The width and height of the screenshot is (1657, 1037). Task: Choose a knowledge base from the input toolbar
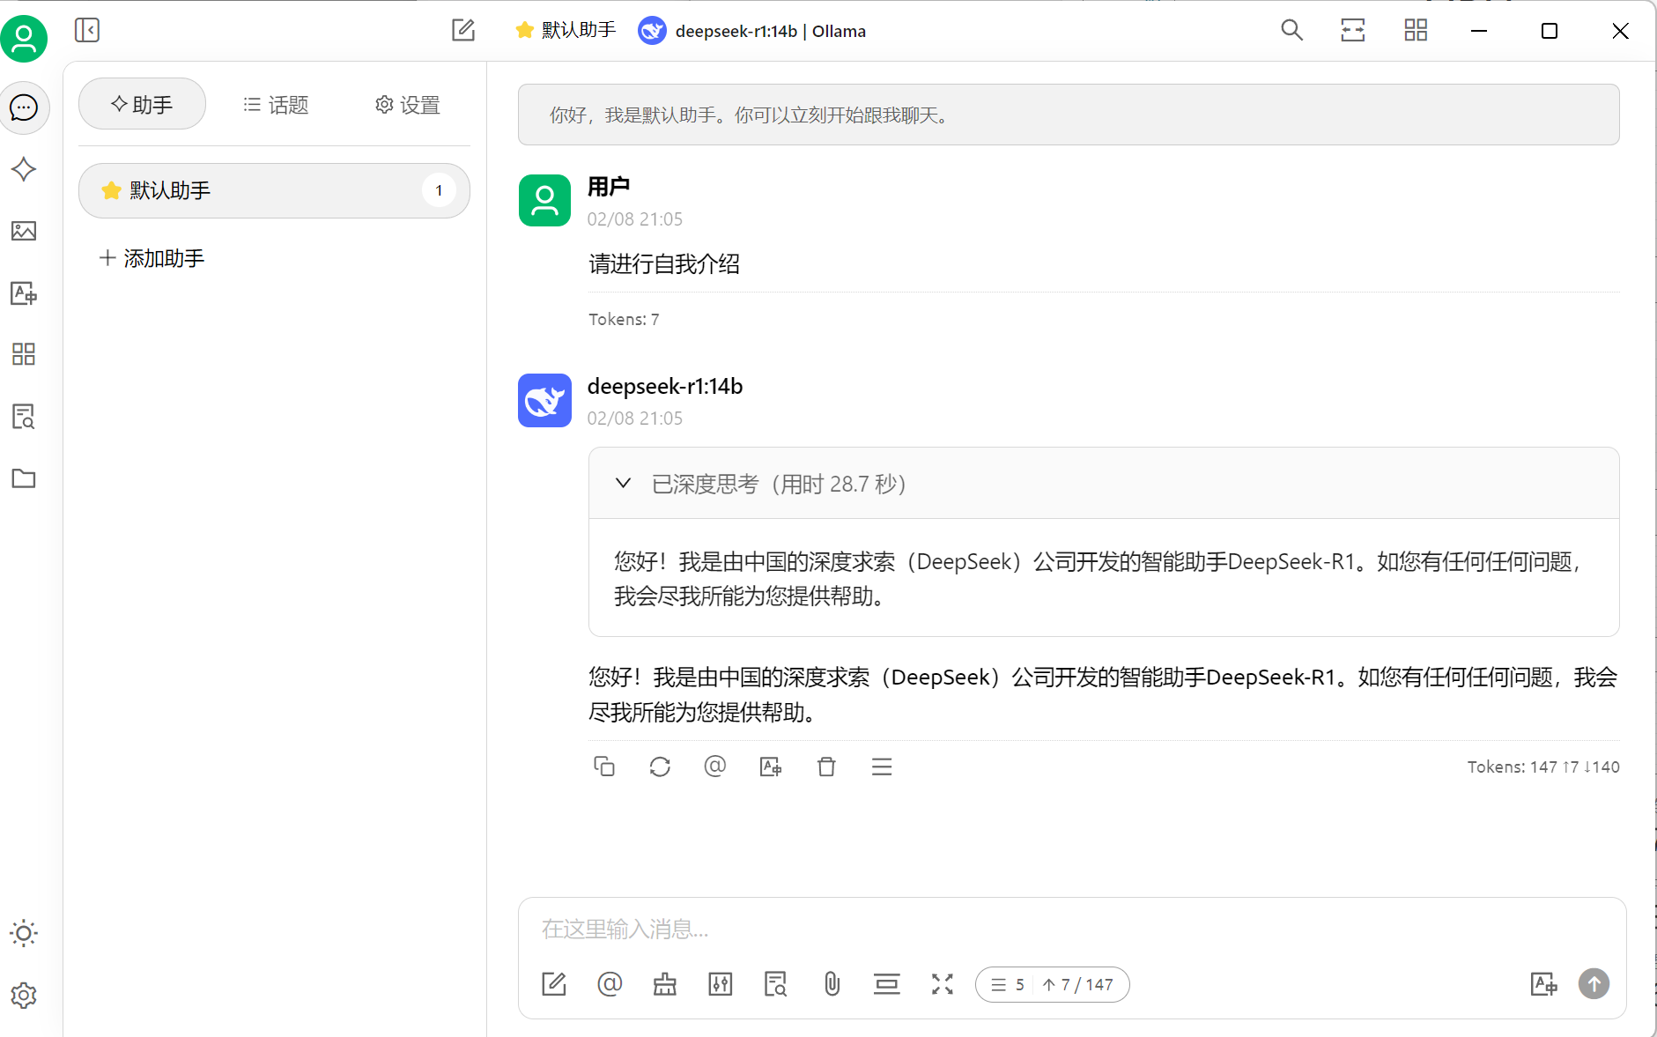coord(776,984)
